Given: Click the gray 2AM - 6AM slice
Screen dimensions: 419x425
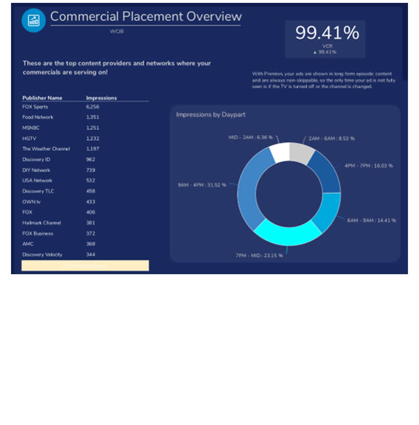Looking at the screenshot, I should pyautogui.click(x=302, y=154).
